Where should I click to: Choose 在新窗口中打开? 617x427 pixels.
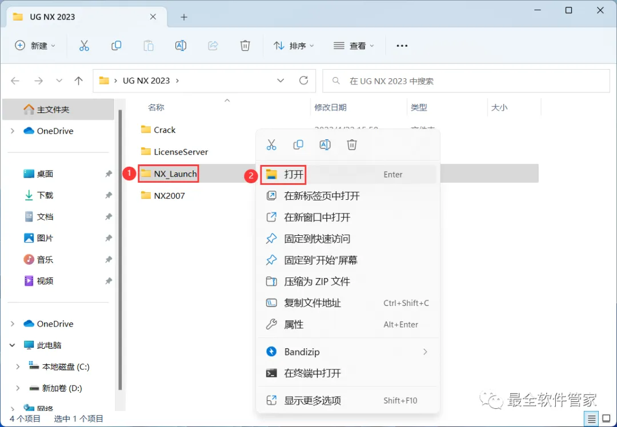point(348,217)
